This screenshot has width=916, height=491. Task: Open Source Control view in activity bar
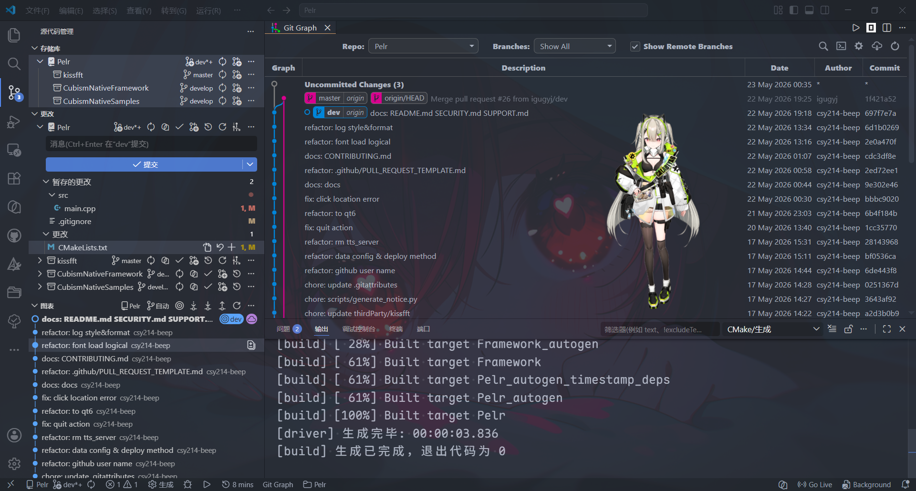pyautogui.click(x=14, y=92)
